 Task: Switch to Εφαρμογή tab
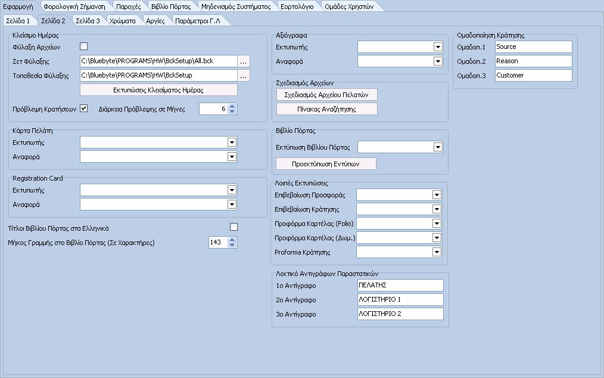(18, 7)
